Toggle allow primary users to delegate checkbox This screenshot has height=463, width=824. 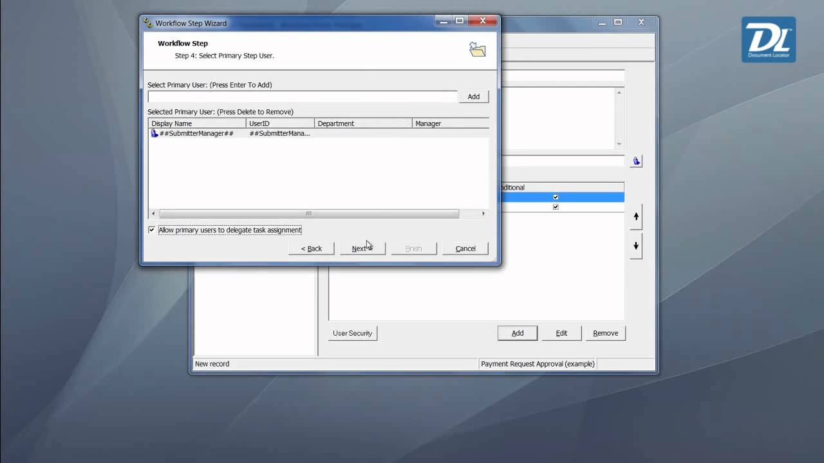click(x=152, y=230)
